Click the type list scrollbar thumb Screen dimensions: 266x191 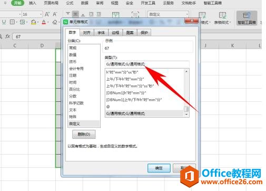tap(186, 109)
